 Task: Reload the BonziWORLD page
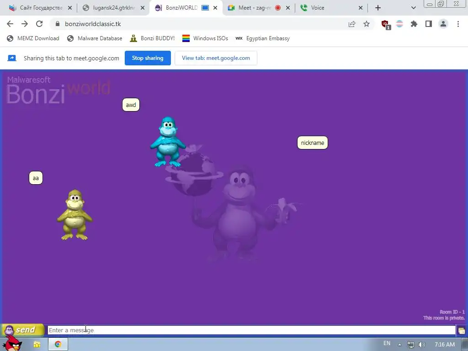(39, 24)
